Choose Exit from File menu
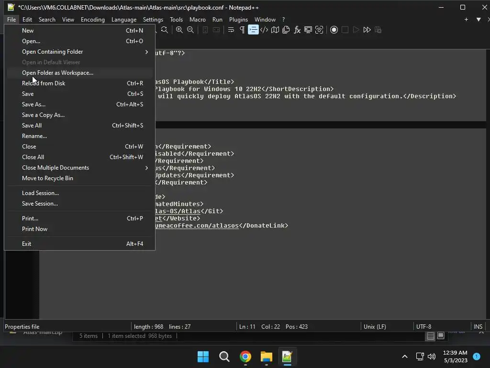The height and width of the screenshot is (368, 490). pos(80,244)
